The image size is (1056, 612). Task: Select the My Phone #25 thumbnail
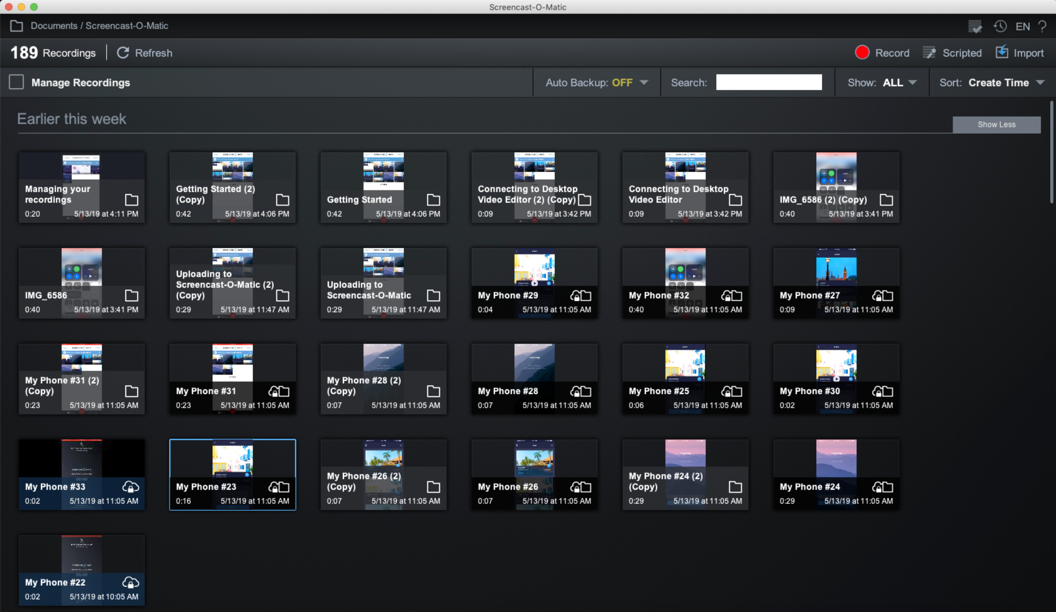[685, 378]
